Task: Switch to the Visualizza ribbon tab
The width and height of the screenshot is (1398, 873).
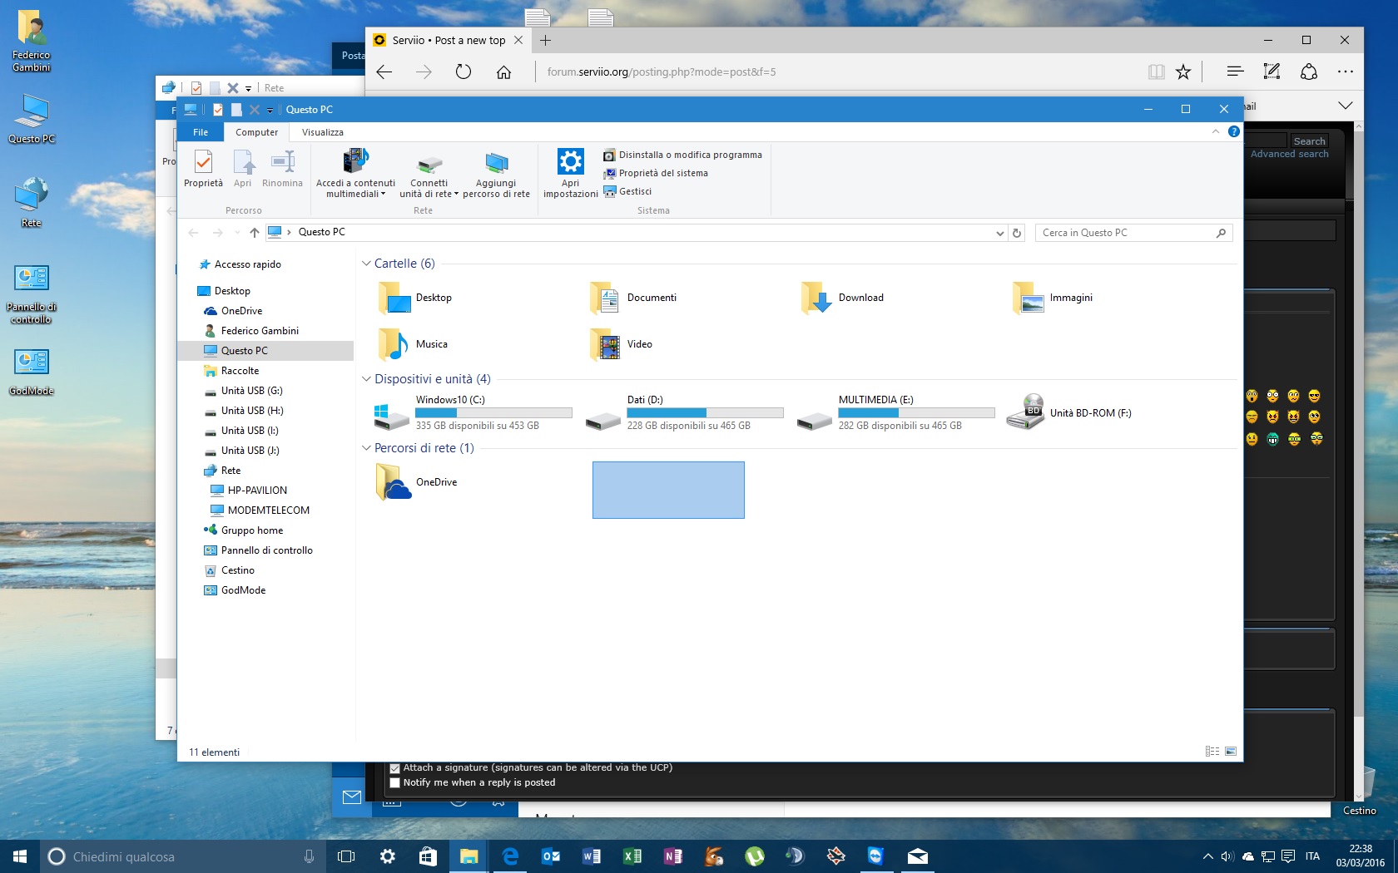Action: coord(322,132)
